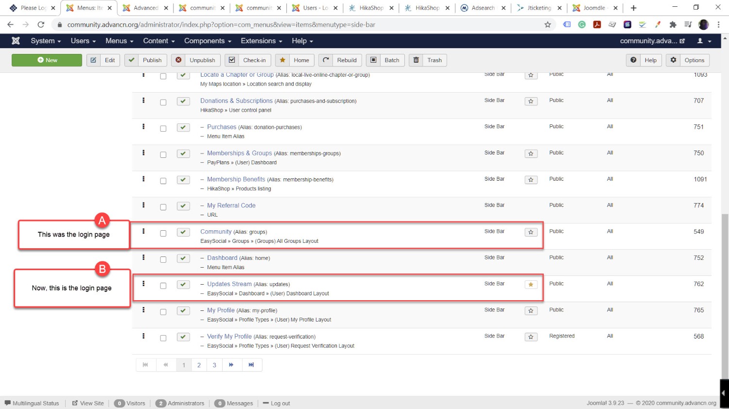
Task: Select the Dashboard row checkbox
Action: pos(163,259)
